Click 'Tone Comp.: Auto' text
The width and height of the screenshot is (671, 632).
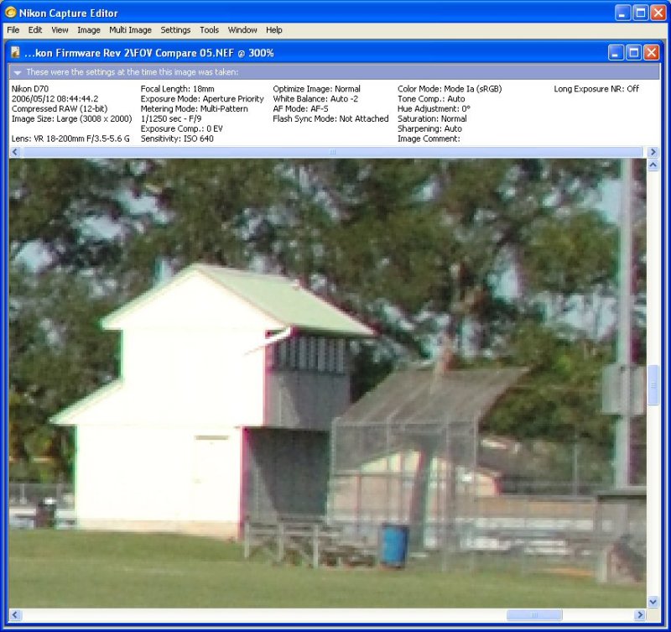click(431, 99)
